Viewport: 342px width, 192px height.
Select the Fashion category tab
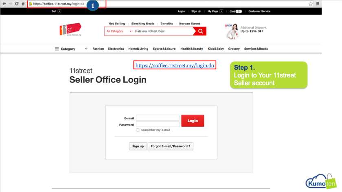98,49
